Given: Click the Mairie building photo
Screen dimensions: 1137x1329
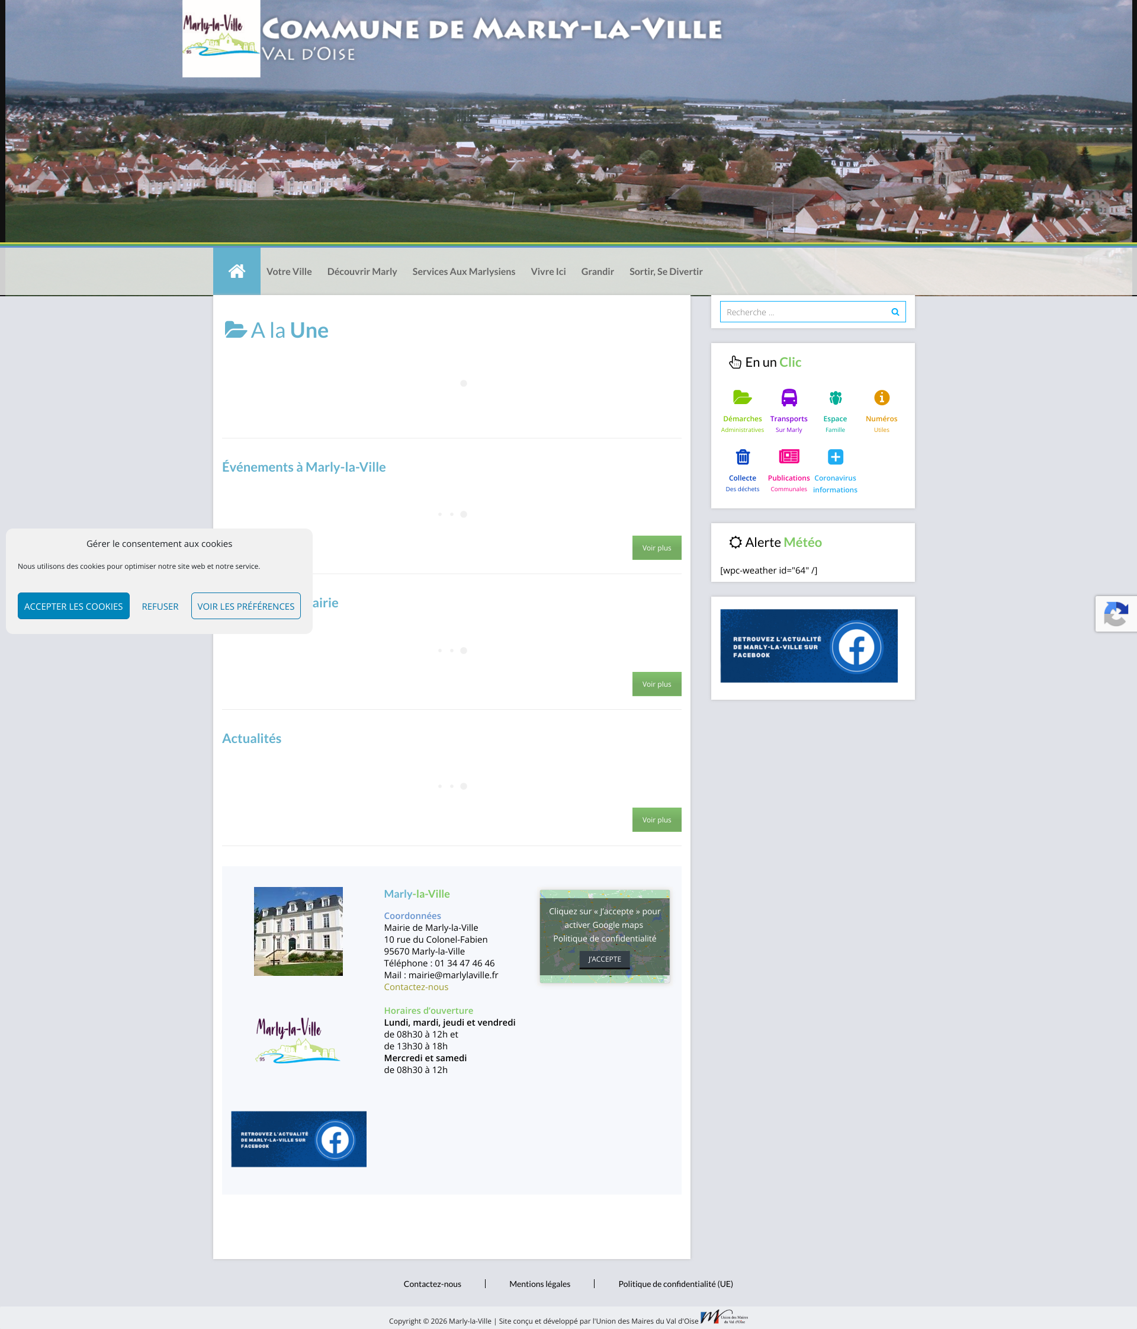Looking at the screenshot, I should tap(298, 931).
